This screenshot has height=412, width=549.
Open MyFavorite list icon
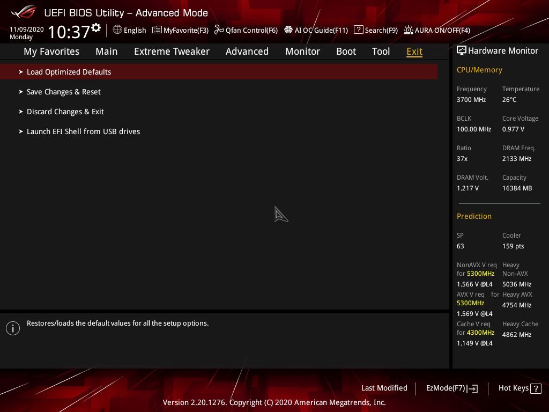point(157,30)
